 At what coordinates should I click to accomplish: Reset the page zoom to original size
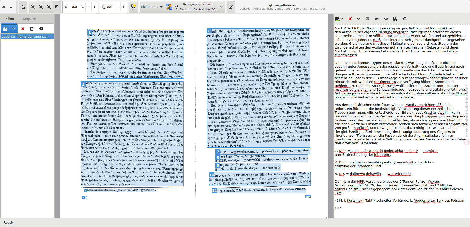click(49, 7)
